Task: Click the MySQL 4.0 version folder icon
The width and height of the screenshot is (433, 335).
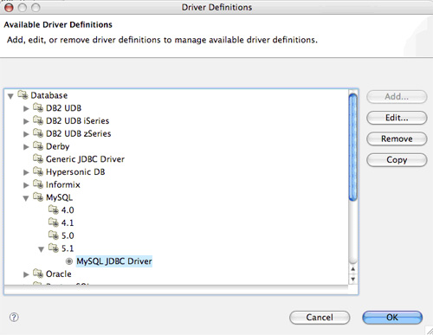Action: coord(54,209)
